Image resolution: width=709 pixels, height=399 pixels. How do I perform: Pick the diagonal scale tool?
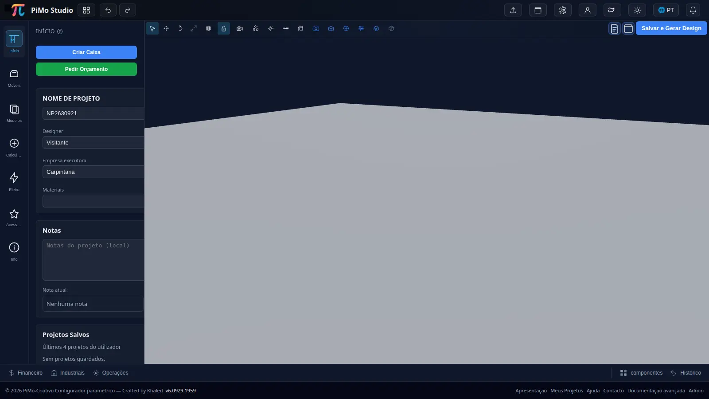click(194, 28)
